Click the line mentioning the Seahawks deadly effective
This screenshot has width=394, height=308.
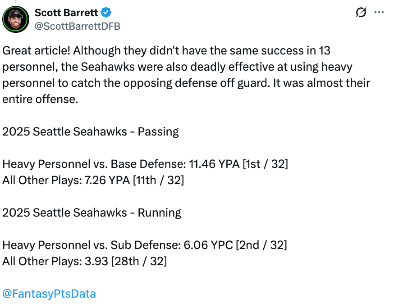tap(177, 67)
